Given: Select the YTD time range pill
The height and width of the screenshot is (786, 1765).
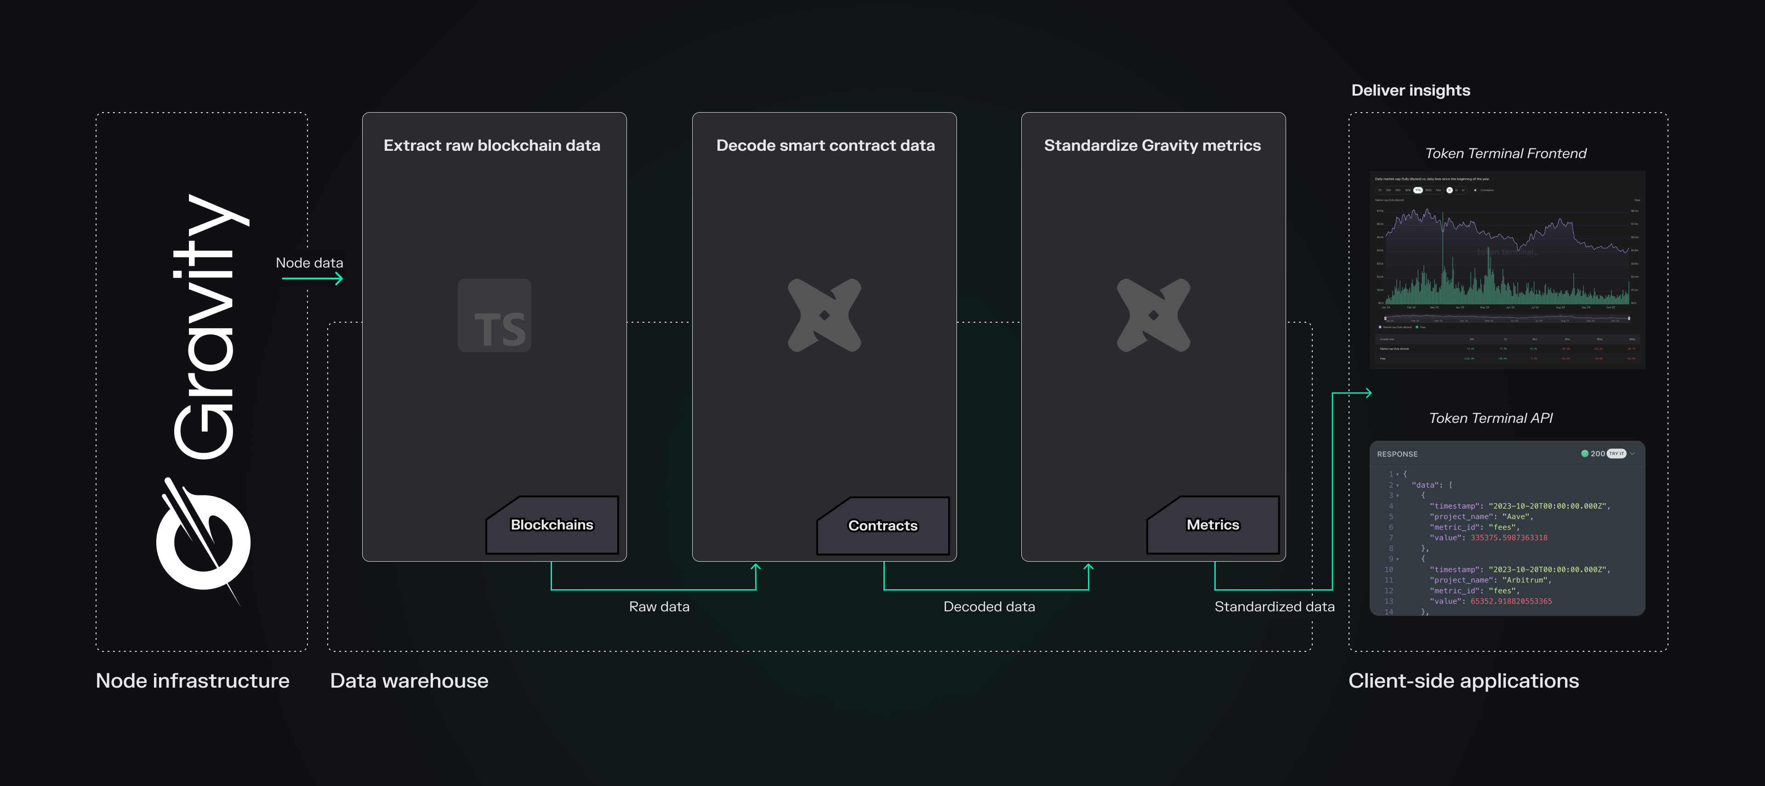Looking at the screenshot, I should tap(1418, 190).
